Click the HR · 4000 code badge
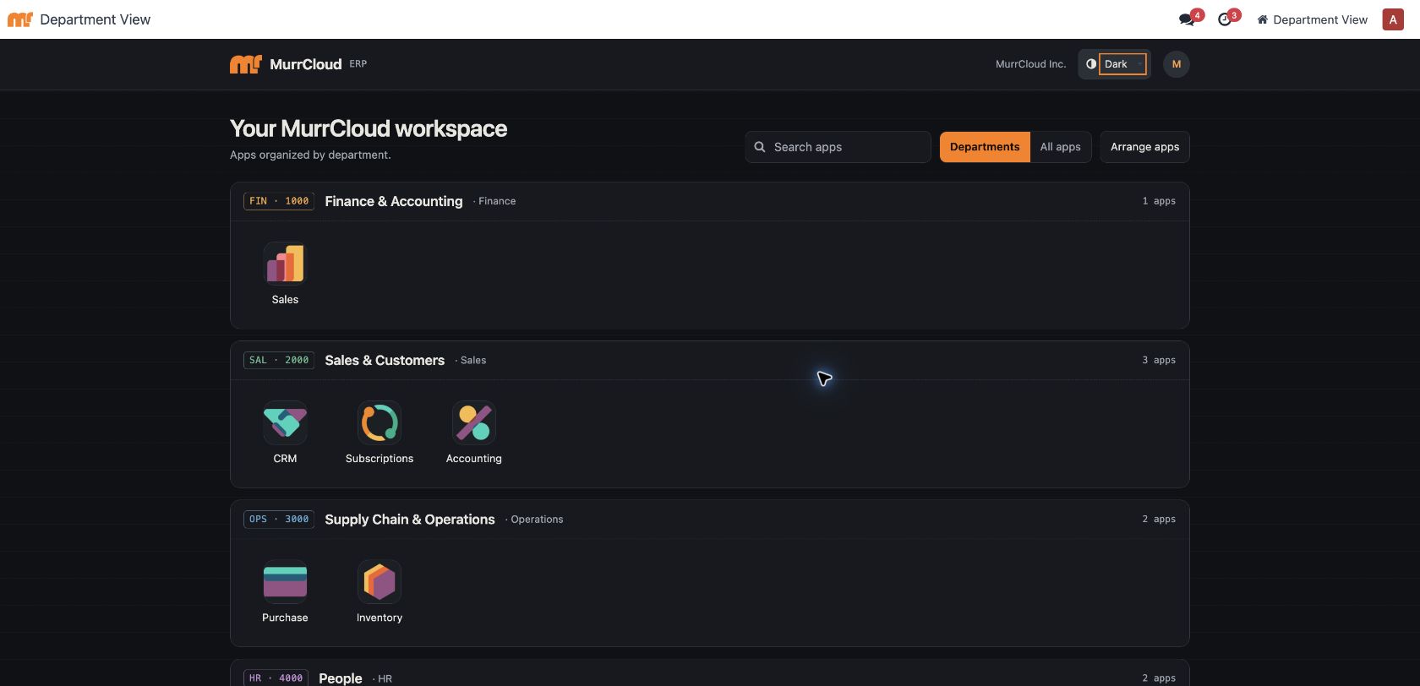This screenshot has height=686, width=1420. tap(276, 678)
